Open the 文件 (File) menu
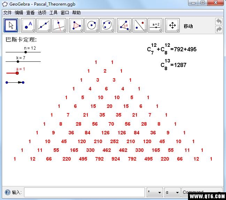This screenshot has height=200, width=226. point(7,13)
